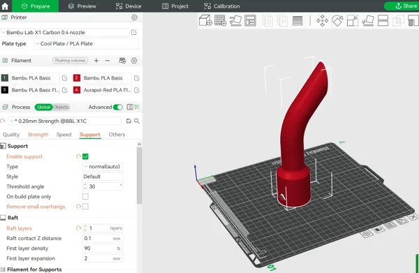Switch to the Device tab
Viewport: 419px width, 273px height.
tap(128, 6)
